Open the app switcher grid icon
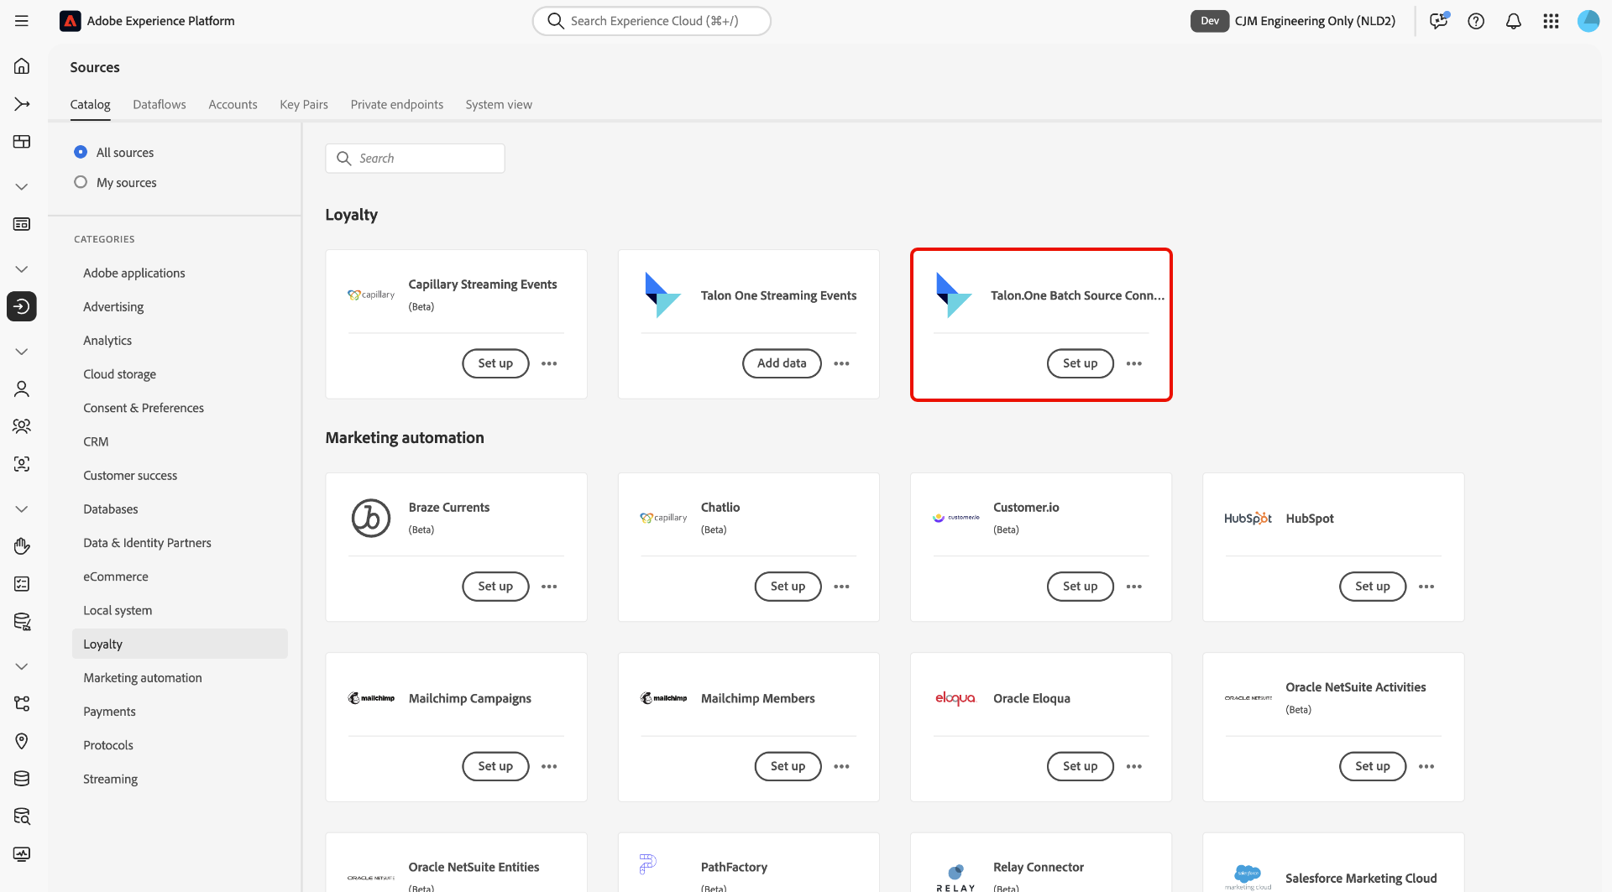This screenshot has height=892, width=1612. coord(1551,21)
